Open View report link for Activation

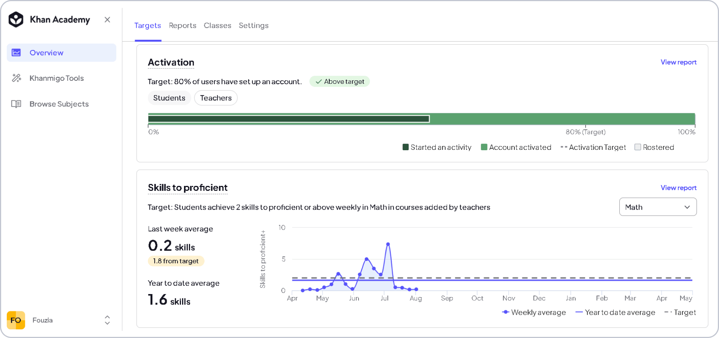[678, 62]
